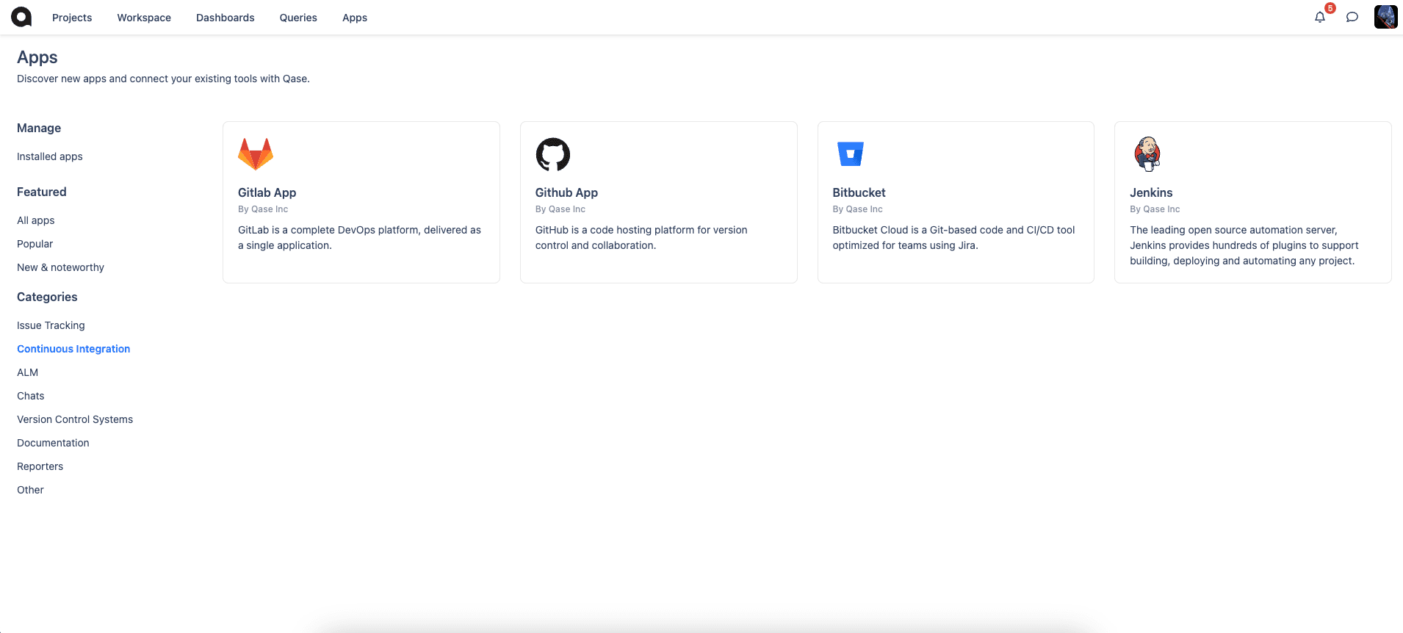The image size is (1403, 633).
Task: Filter by Popular apps
Action: (x=35, y=244)
